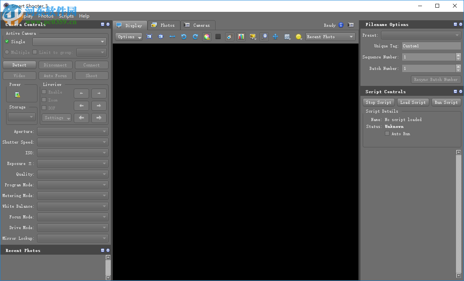Click the battery Power status icon
Screen dimensions: 464x281
point(17,94)
